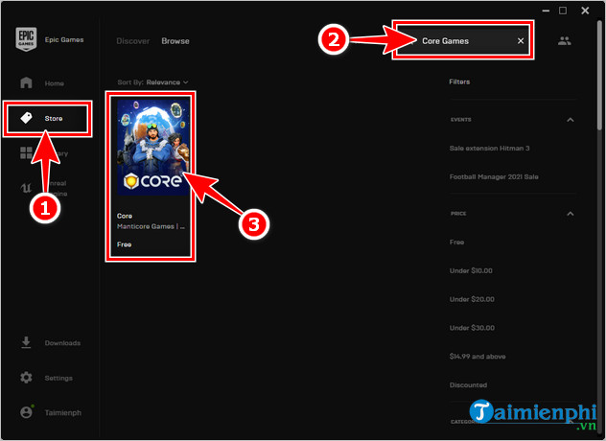Click the Core Games search field
Screen dimensions: 606x441
[463, 41]
